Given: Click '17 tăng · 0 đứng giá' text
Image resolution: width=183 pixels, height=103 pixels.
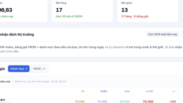Looking at the screenshot, I should [x=135, y=16].
